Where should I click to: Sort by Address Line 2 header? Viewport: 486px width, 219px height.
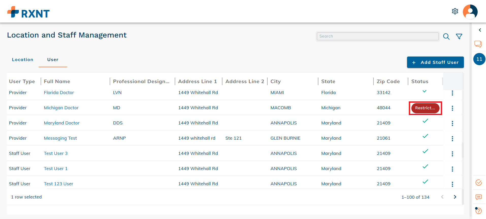pyautogui.click(x=245, y=81)
